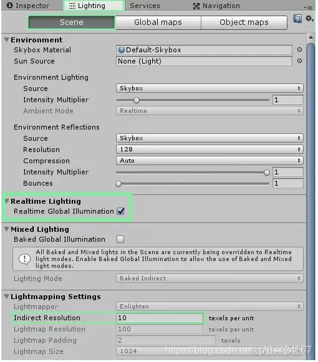Switch to Object maps view

point(244,22)
